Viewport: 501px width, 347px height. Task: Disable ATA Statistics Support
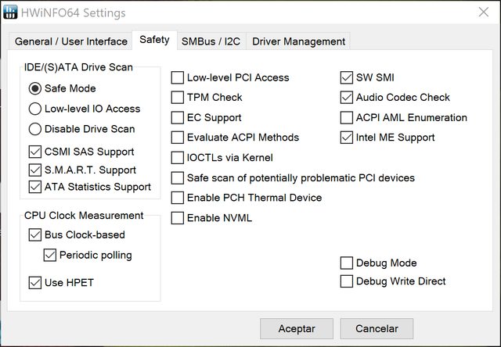click(x=34, y=187)
